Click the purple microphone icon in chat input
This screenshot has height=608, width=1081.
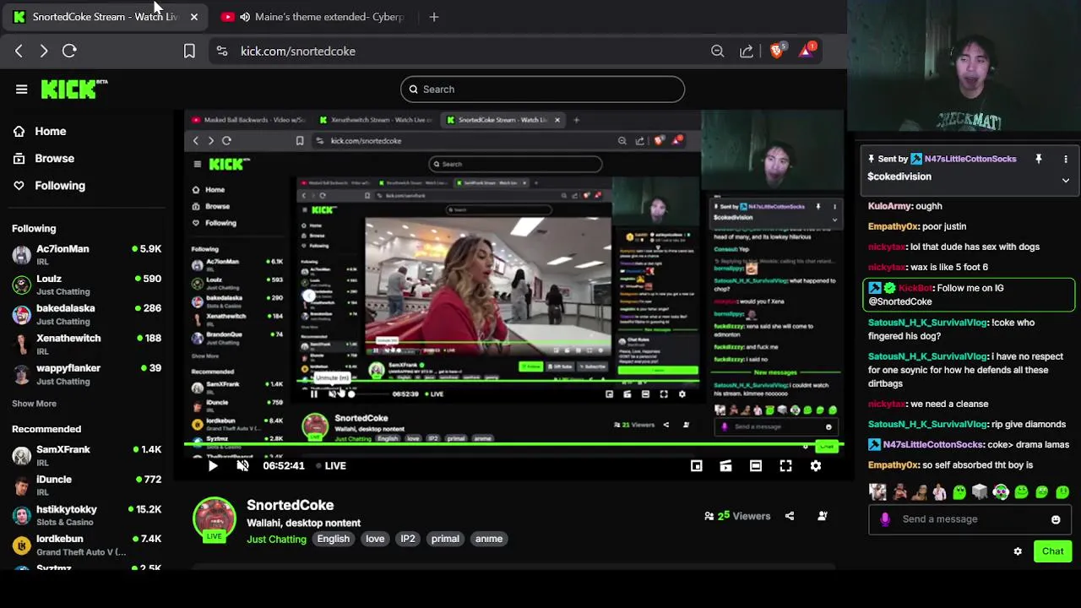884,519
